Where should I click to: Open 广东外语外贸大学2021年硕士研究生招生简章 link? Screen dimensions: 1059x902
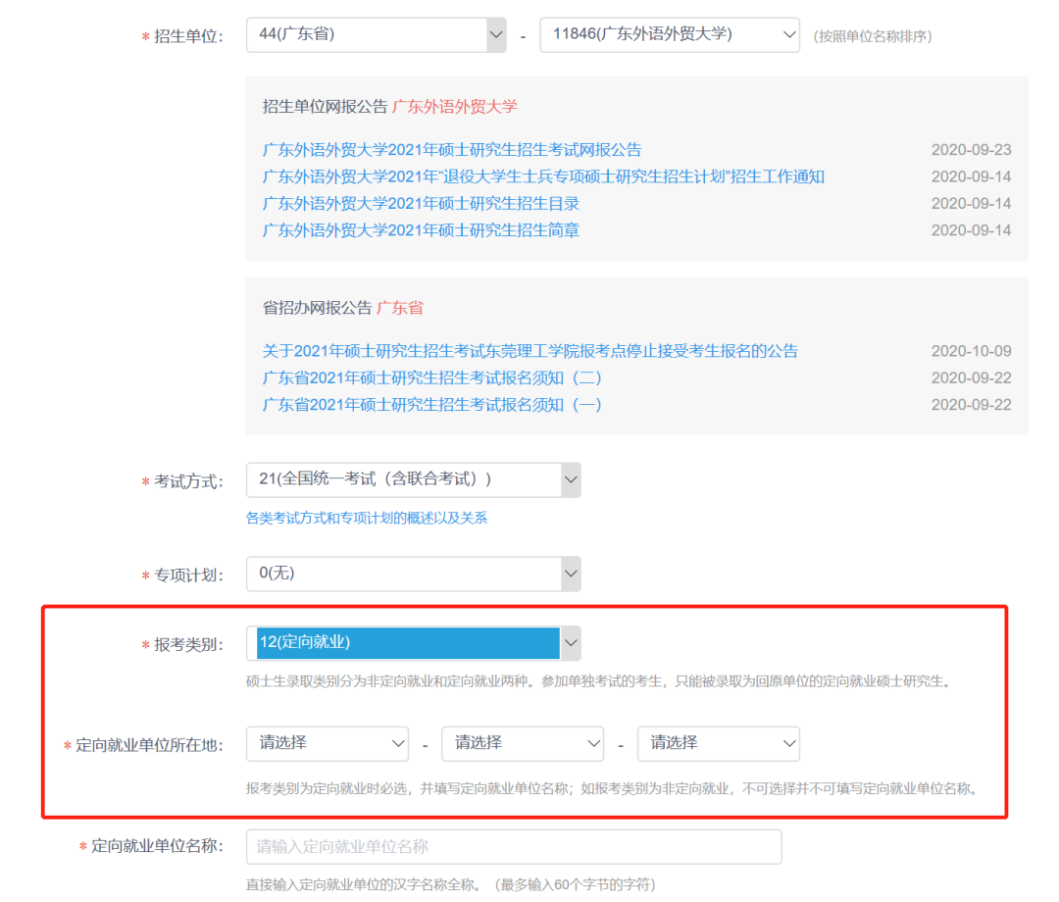[x=421, y=230]
